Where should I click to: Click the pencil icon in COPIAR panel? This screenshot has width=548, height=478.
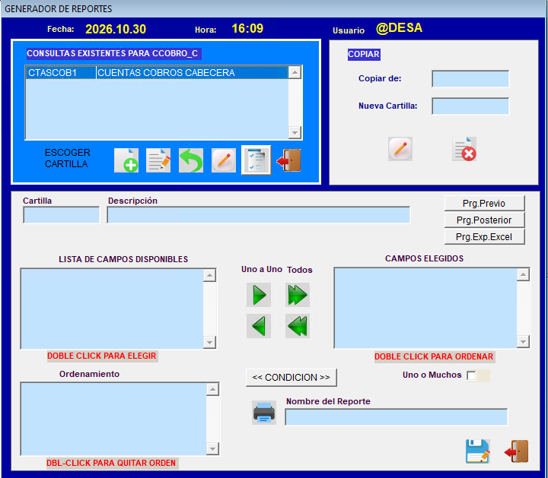(x=400, y=149)
